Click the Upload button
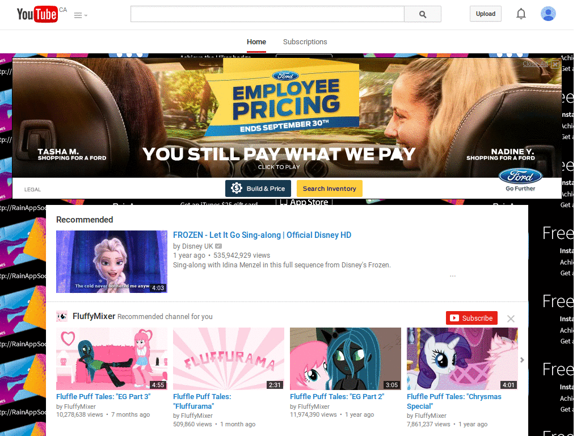Viewport: 581px width, 436px height. tap(486, 14)
